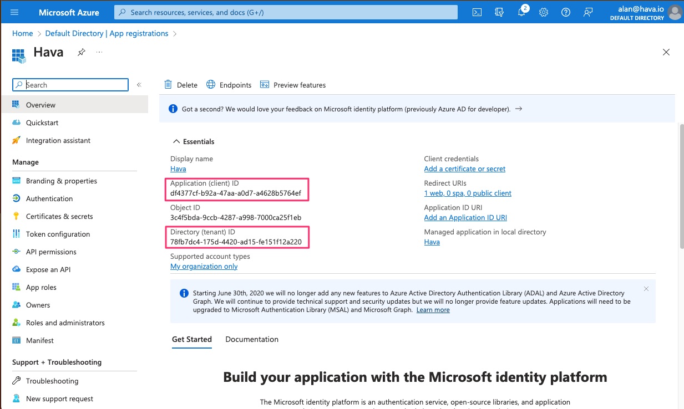684x409 pixels.
Task: Open the Cloud Shell icon in header
Action: coord(477,12)
